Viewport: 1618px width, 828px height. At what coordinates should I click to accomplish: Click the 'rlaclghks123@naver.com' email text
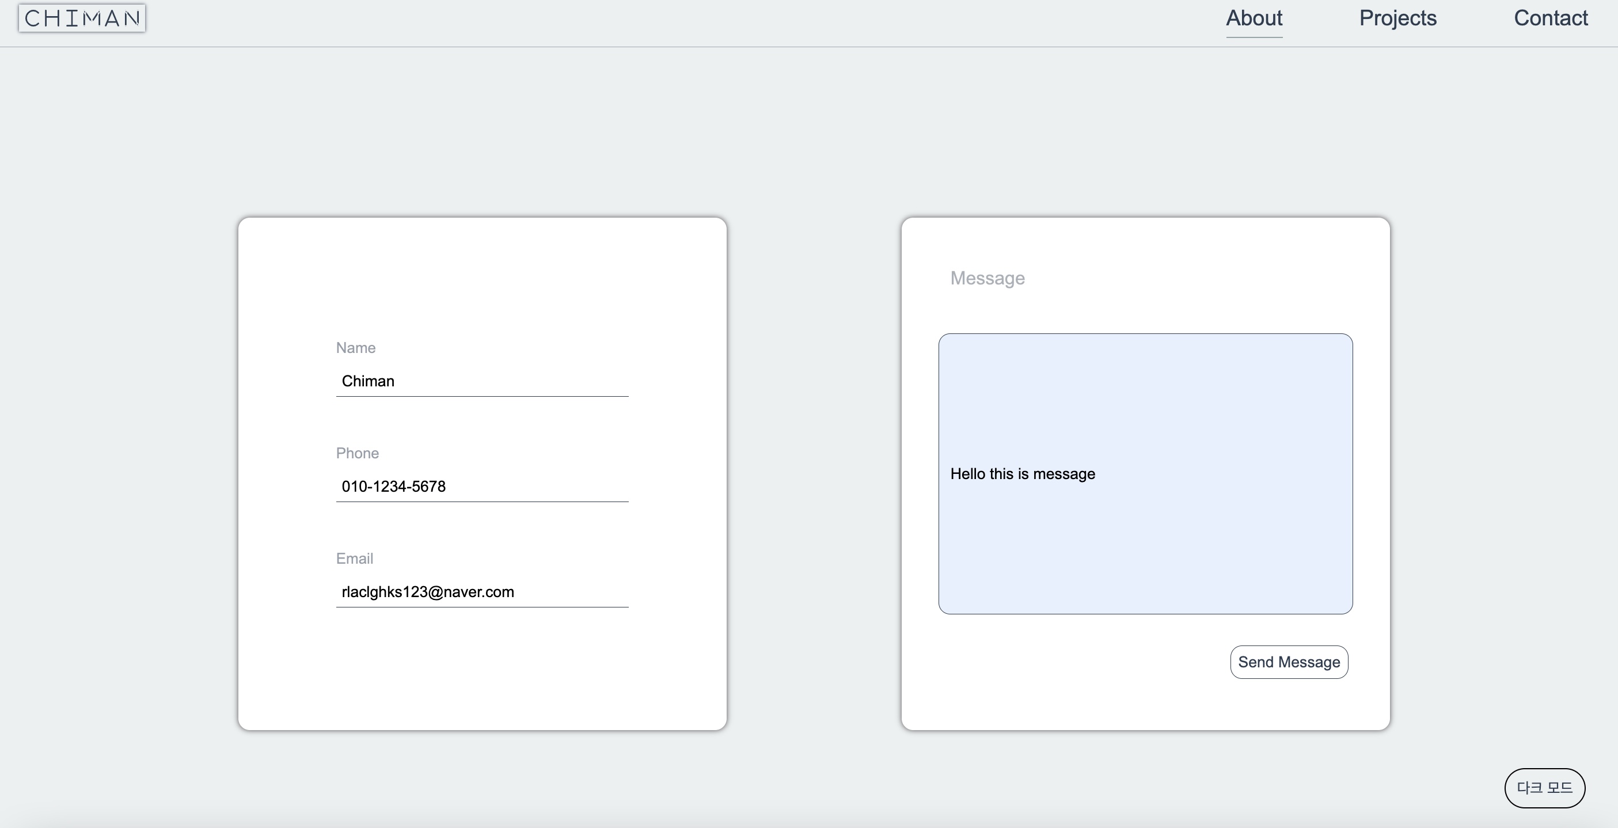click(x=427, y=592)
